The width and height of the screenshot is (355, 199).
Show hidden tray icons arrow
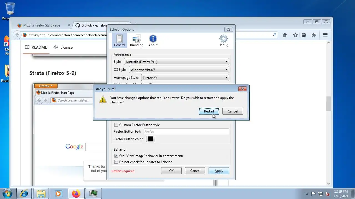point(307,194)
